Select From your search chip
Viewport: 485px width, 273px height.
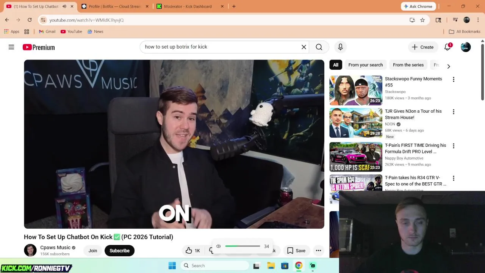[x=366, y=65]
